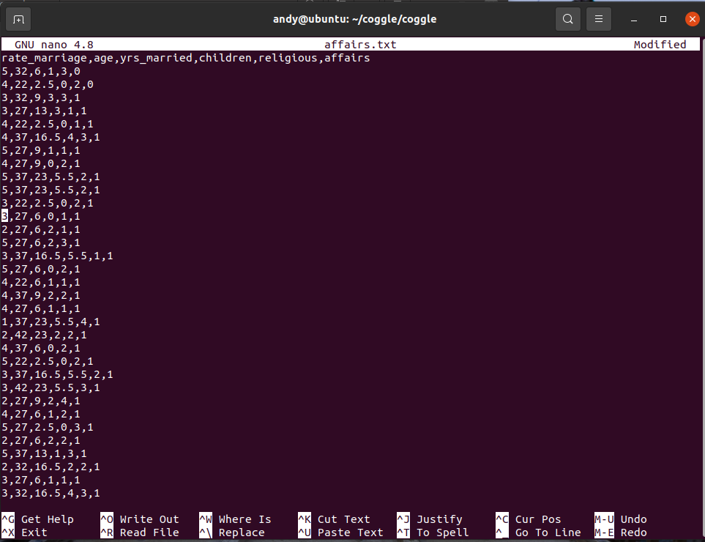The width and height of the screenshot is (705, 542).
Task: Click the line 4,22,6,1,1,1
Action: coord(41,283)
